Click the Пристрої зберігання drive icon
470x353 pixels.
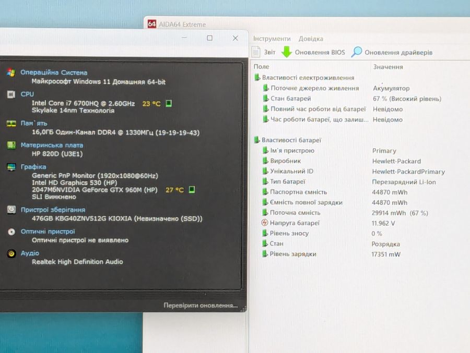click(x=11, y=210)
